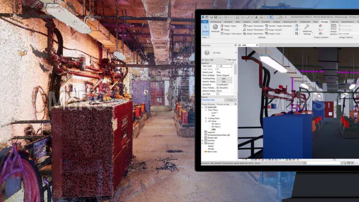Click the Apply button in Properties
359x202 pixels.
[x=230, y=100]
